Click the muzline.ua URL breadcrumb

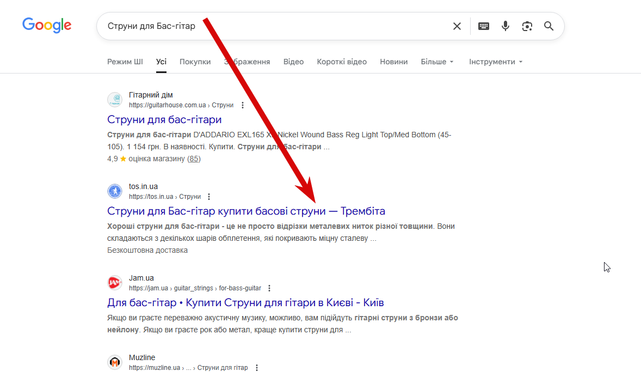tap(188, 368)
